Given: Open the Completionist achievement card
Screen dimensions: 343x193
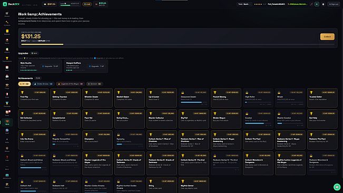Looking at the screenshot, I should [65, 119].
